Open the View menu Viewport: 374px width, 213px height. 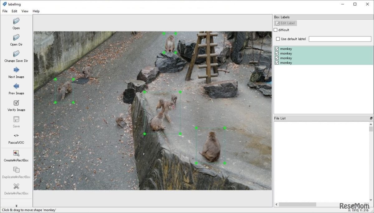coord(25,11)
